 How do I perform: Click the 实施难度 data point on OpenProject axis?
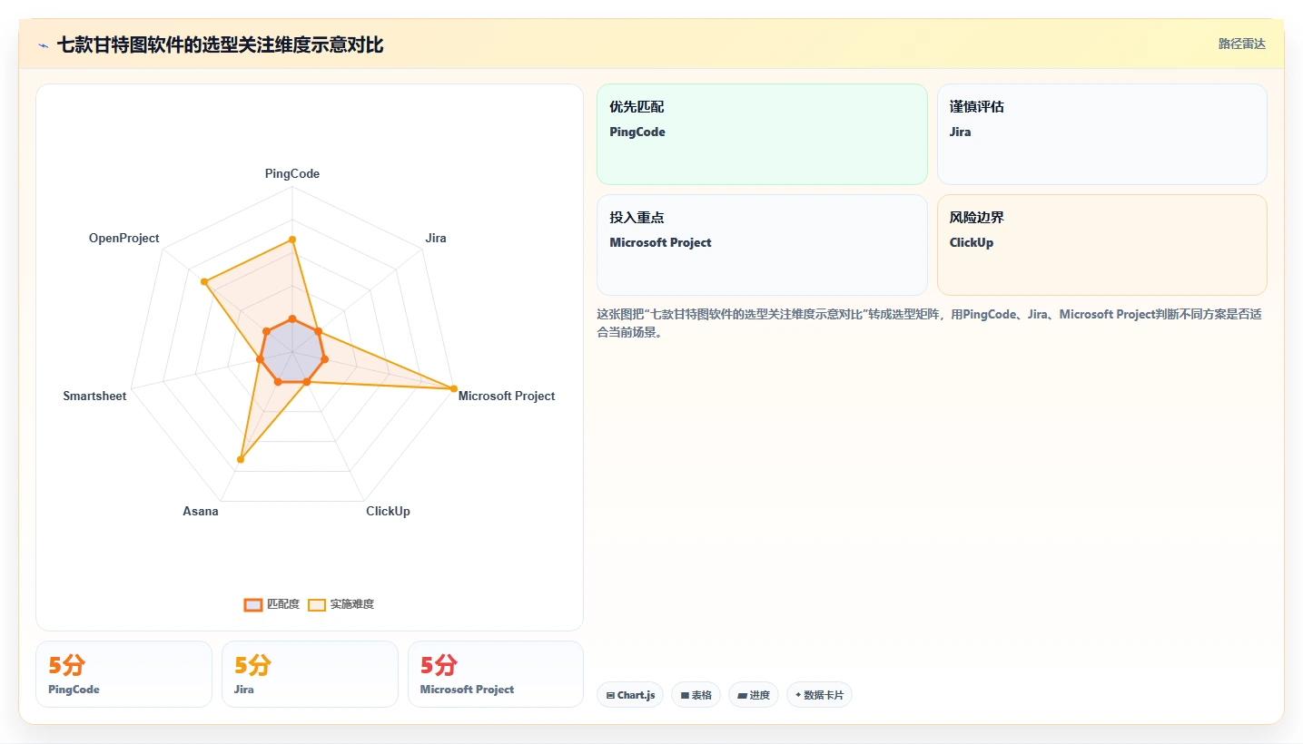205,282
